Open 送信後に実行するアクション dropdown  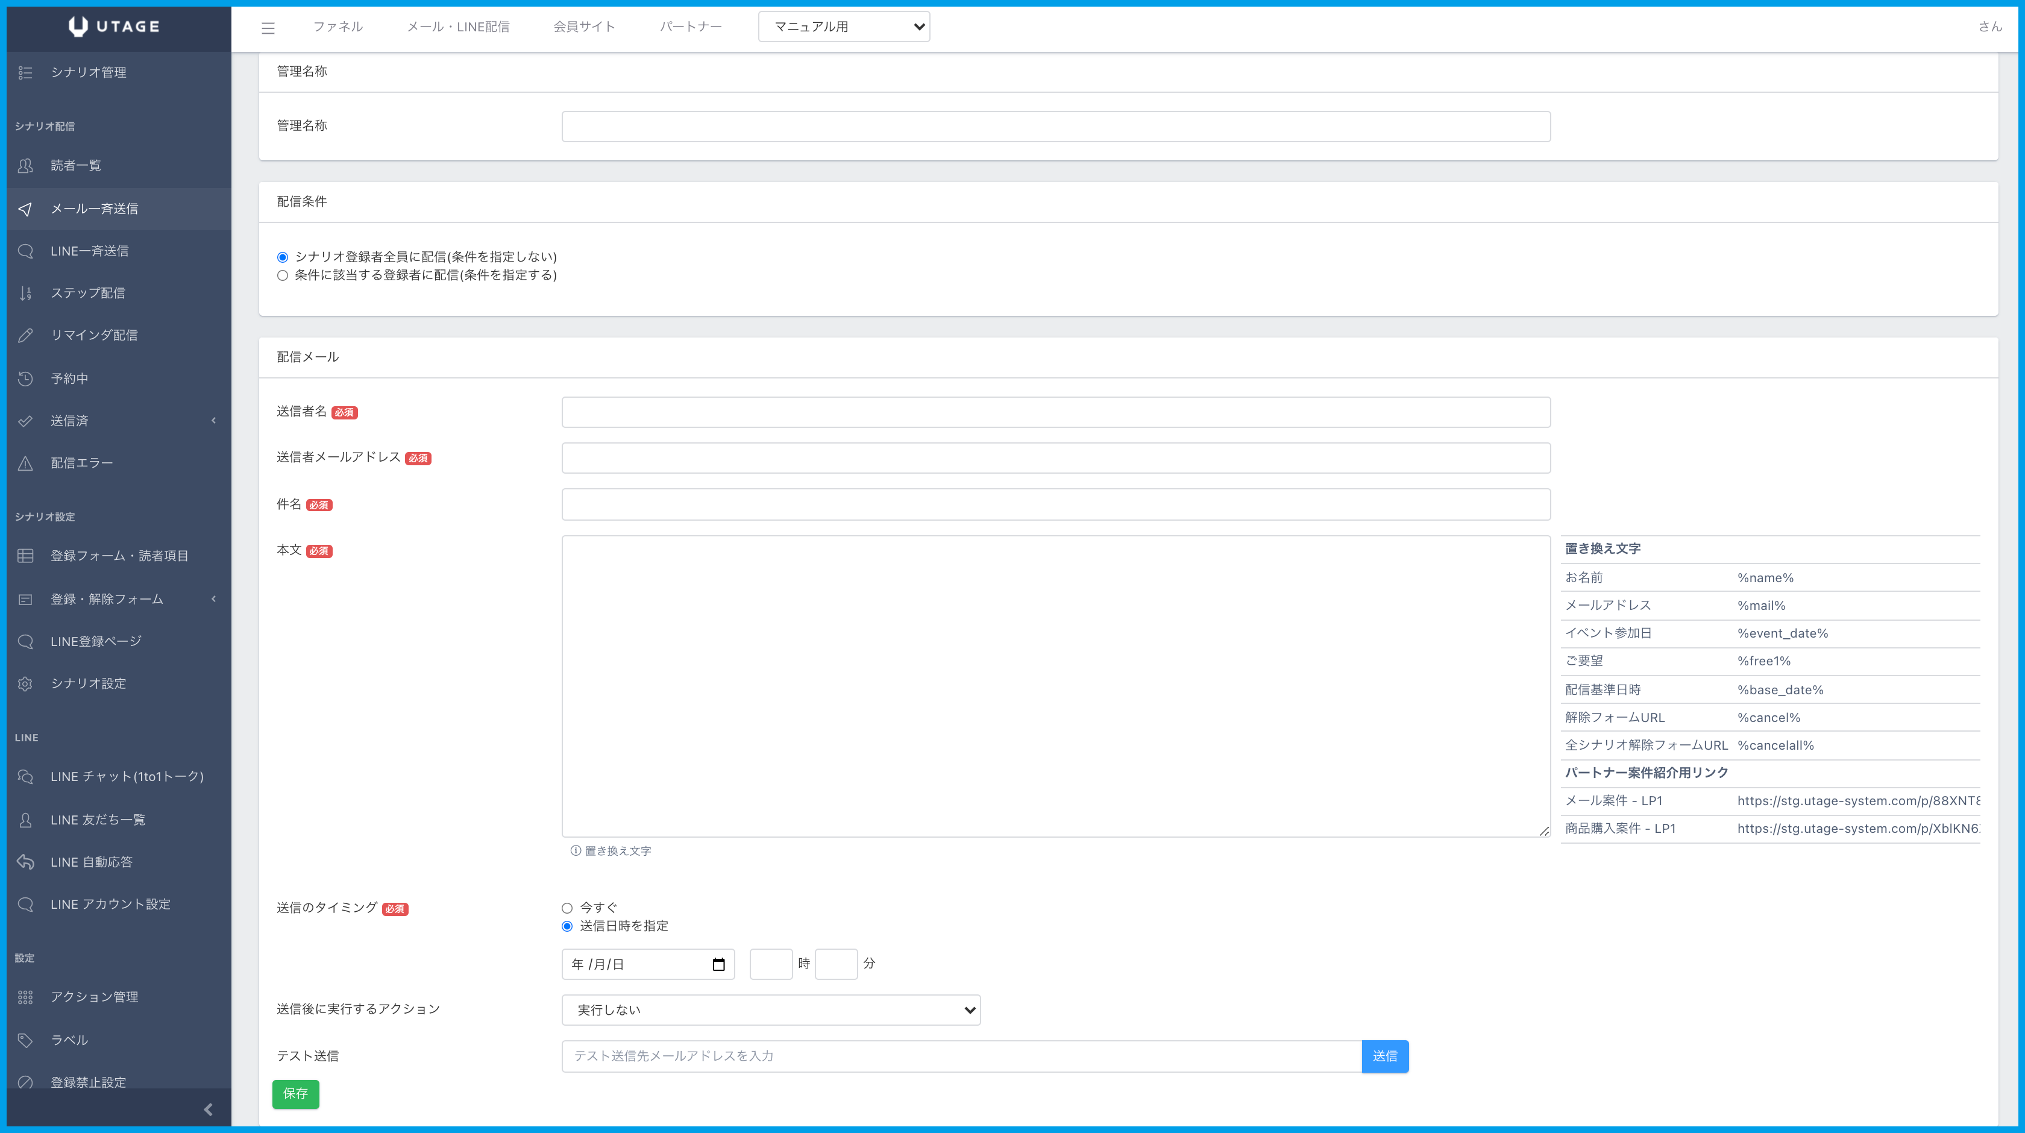pos(770,1009)
